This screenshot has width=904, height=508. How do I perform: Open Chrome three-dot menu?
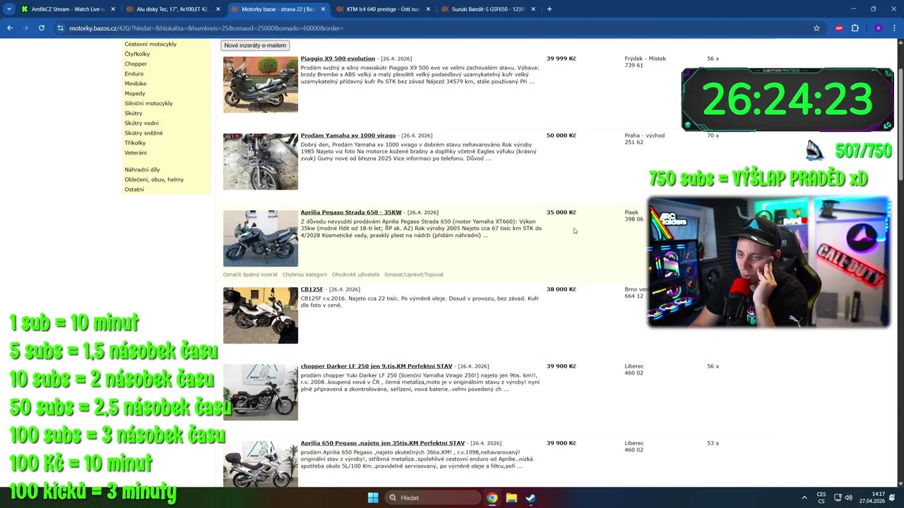coord(894,28)
